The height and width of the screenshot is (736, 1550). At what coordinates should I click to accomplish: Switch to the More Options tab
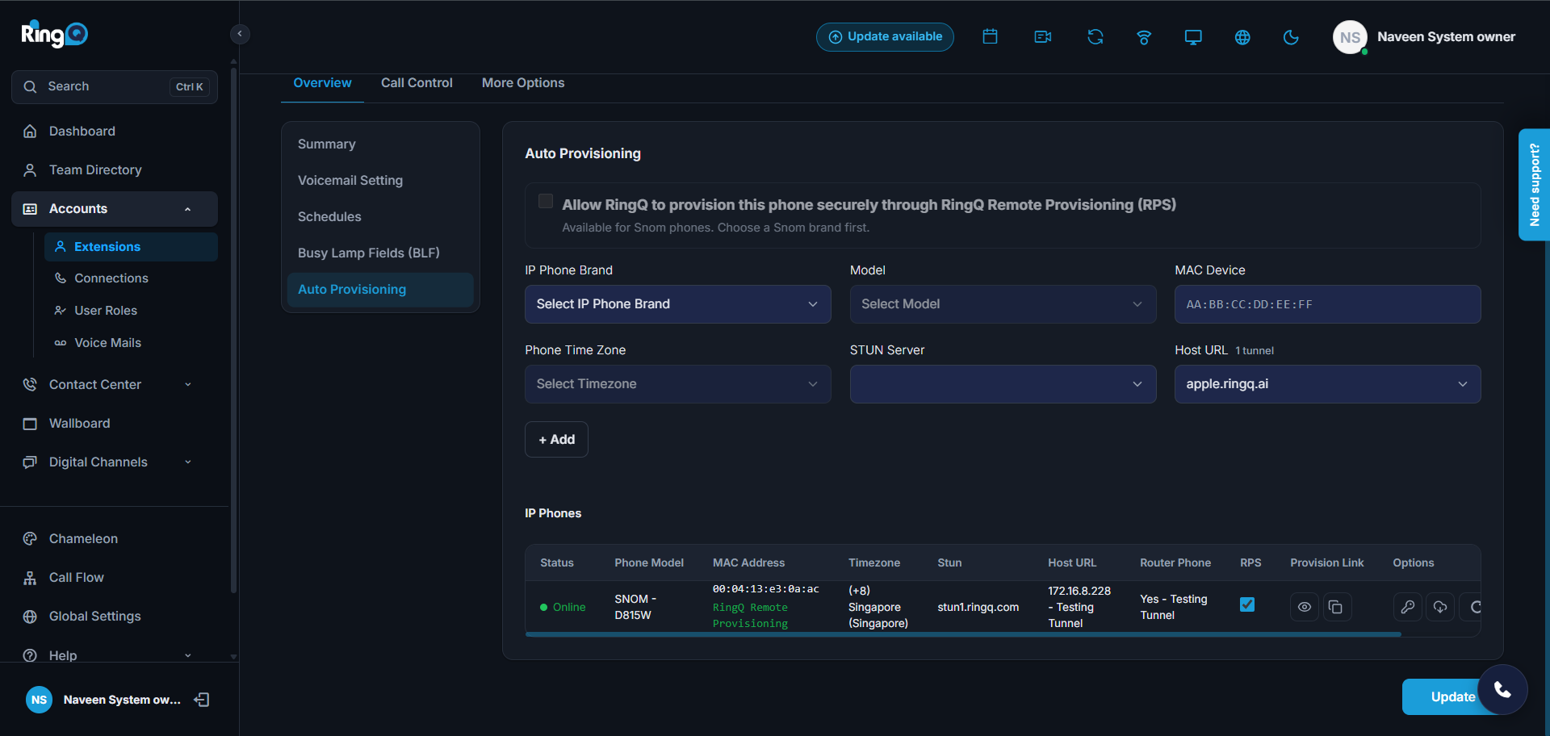(x=523, y=83)
